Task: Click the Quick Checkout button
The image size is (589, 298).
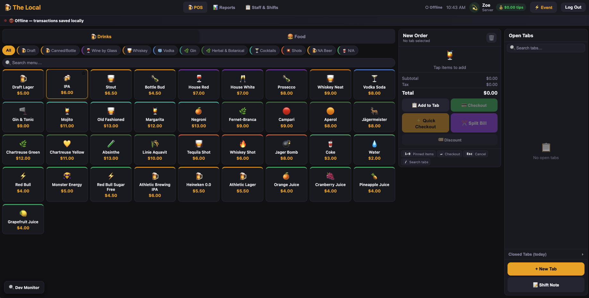Action: coord(425,123)
